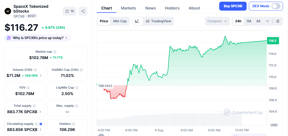Image resolution: width=288 pixels, height=136 pixels.
Task: Open the Market cap info tooltip icon
Action: pyautogui.click(x=55, y=52)
